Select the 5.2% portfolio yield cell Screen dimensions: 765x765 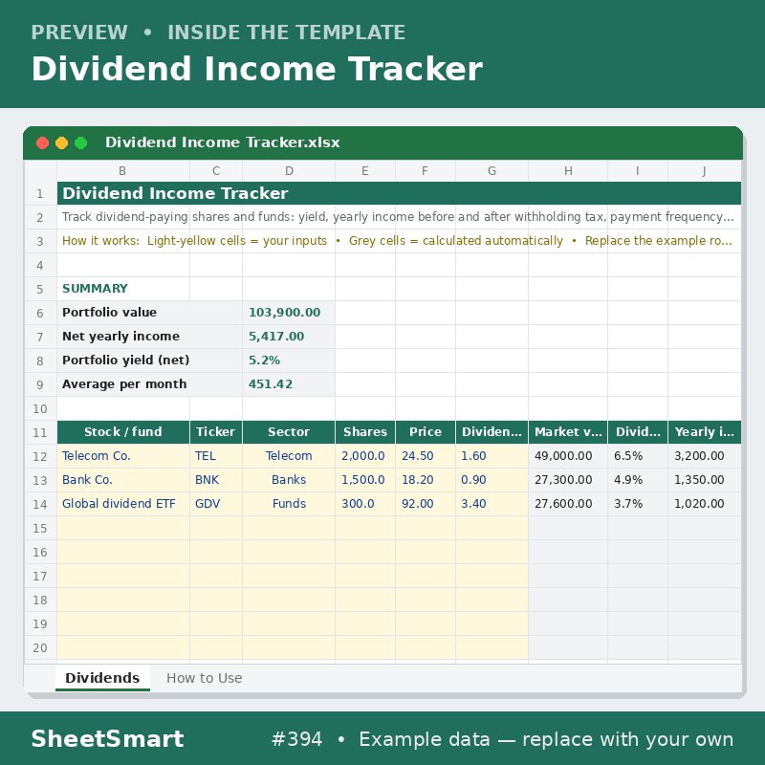click(289, 361)
